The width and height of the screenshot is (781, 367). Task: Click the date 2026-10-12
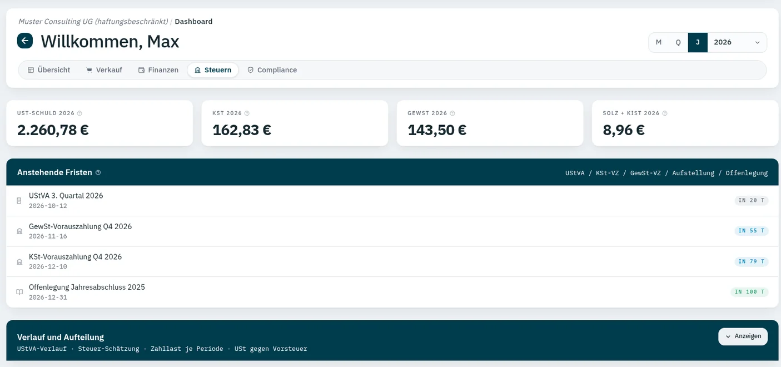coord(48,206)
